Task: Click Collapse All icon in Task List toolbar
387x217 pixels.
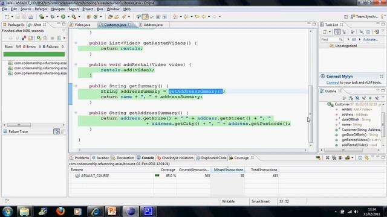Action: click(x=368, y=32)
